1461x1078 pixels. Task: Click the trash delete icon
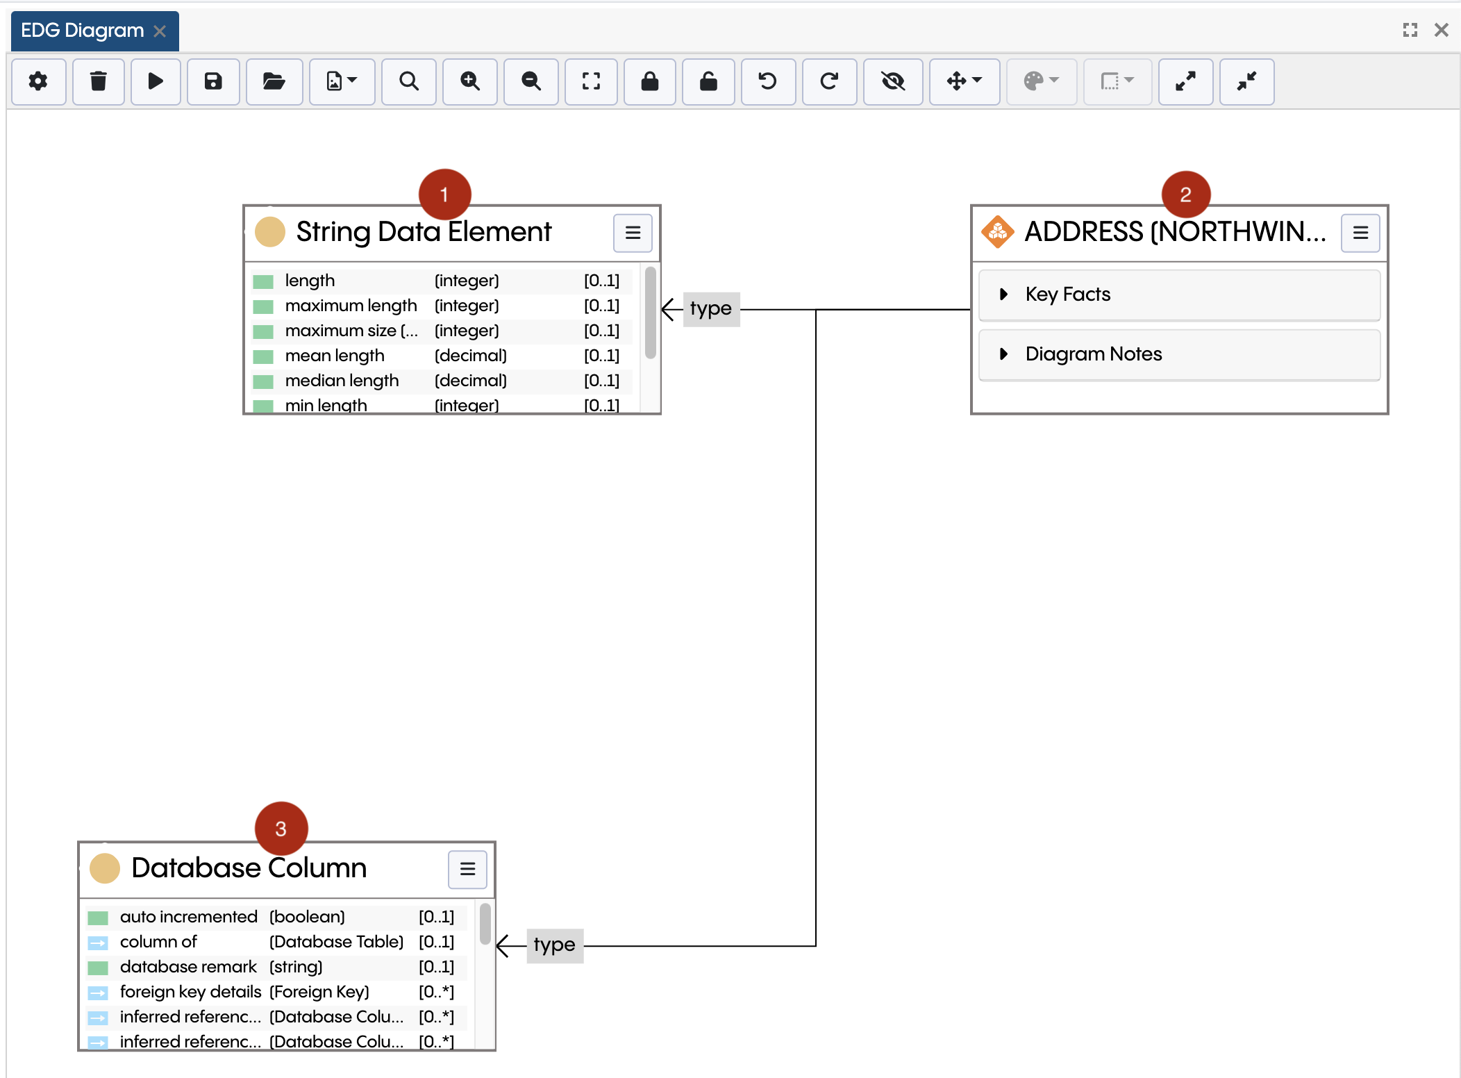tap(99, 82)
